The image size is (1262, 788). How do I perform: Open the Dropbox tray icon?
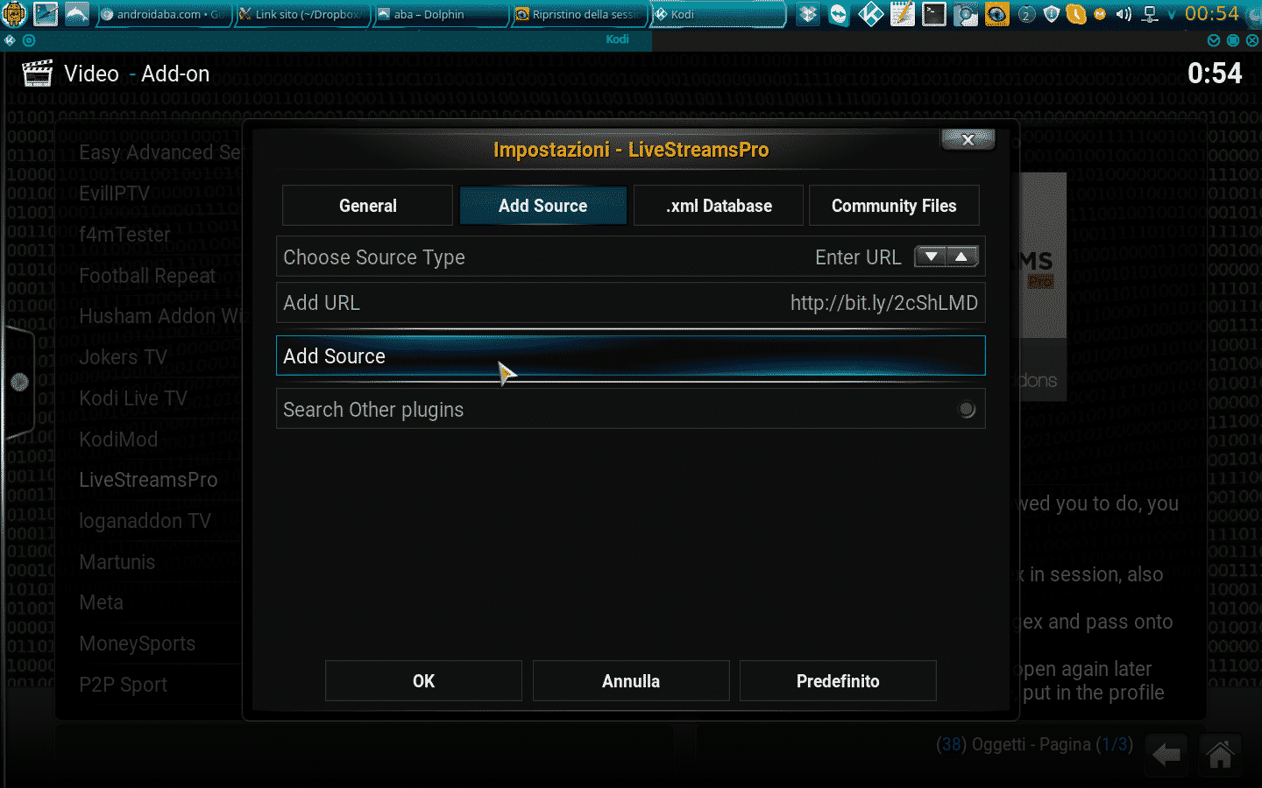click(808, 14)
